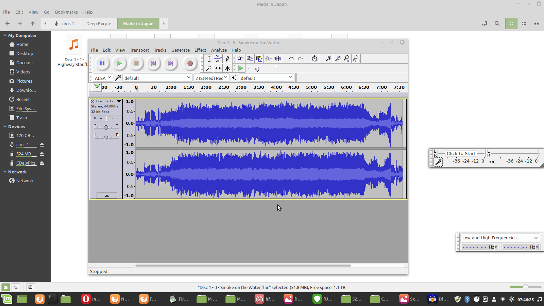Activate the Zoom tool in tools toolbar
Viewport: 544px width, 306px height.
pos(209,68)
